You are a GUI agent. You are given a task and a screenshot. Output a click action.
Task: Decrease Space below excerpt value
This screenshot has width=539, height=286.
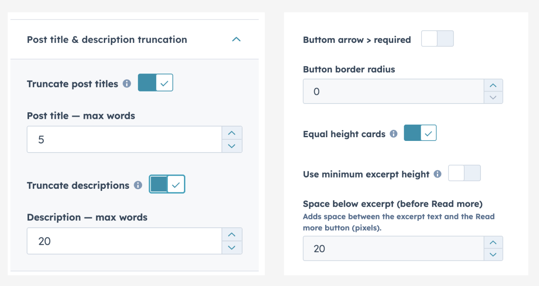493,255
